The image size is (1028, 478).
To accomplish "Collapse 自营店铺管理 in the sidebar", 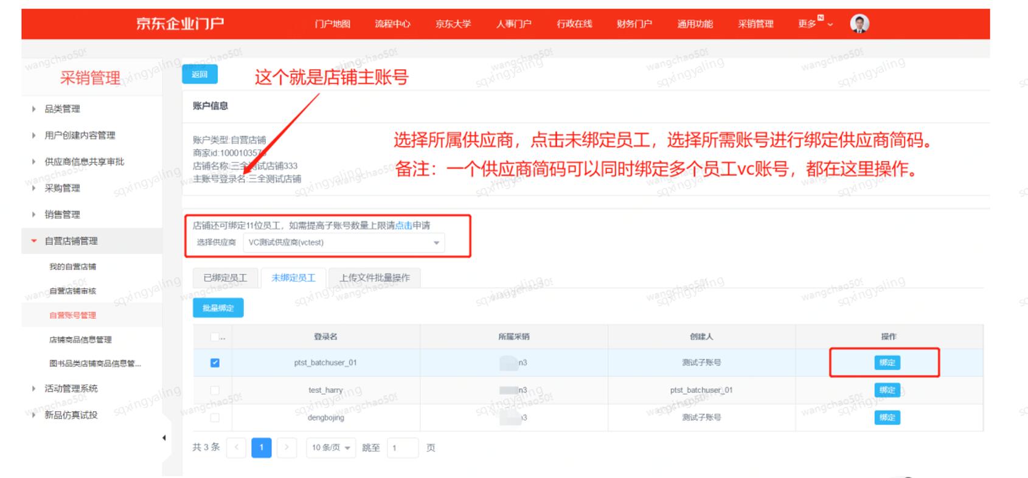I will tap(71, 241).
